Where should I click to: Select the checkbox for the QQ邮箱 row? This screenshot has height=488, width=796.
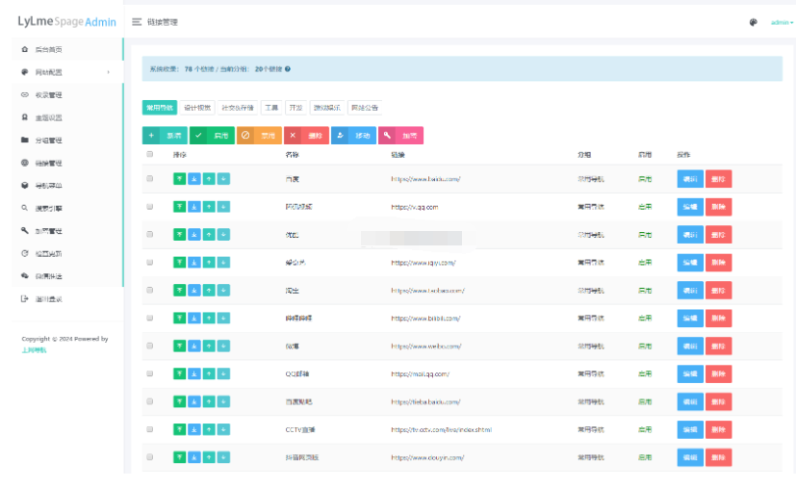click(149, 373)
